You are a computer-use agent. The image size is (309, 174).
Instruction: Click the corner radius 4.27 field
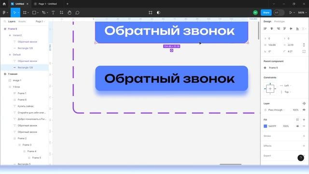coord(290,51)
